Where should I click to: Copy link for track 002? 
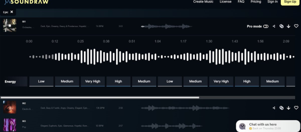(281, 108)
